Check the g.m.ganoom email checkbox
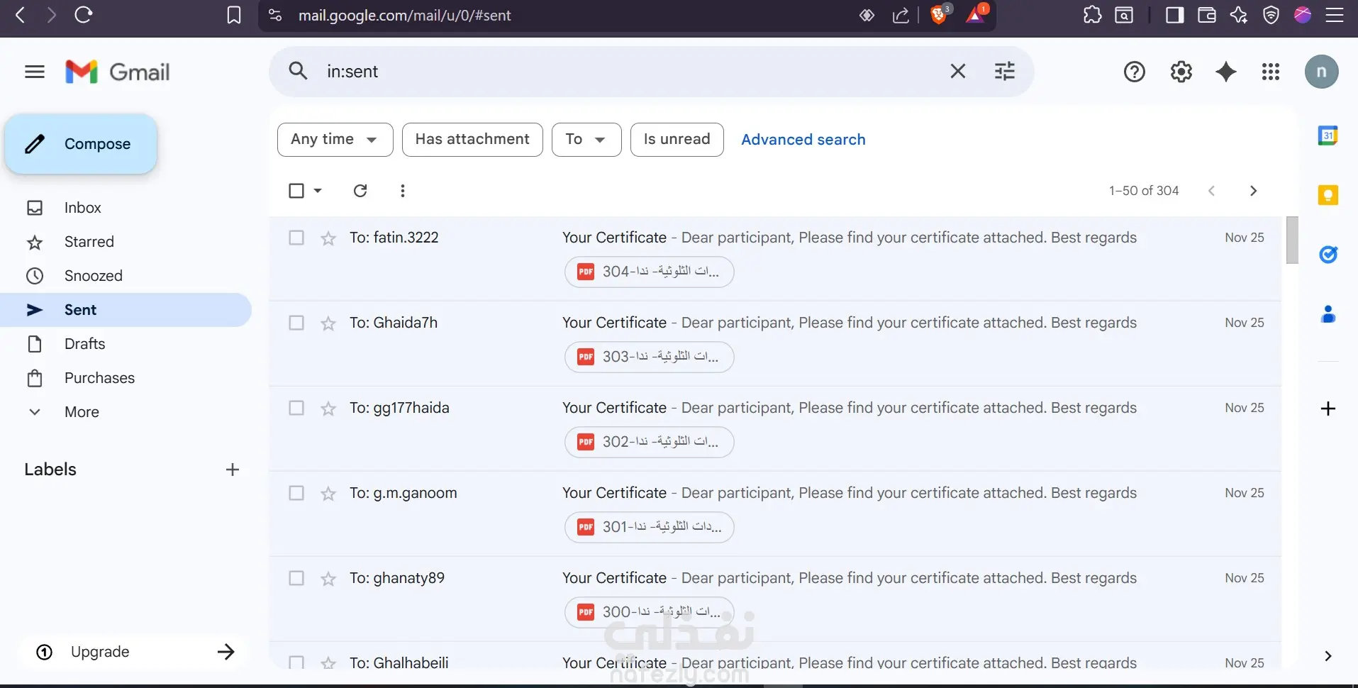This screenshot has width=1358, height=688. tap(296, 493)
